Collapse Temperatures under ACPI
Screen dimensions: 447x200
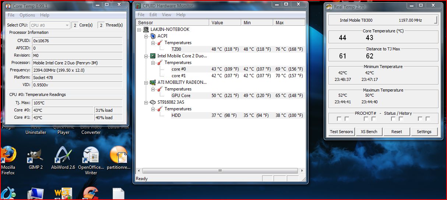click(x=153, y=43)
